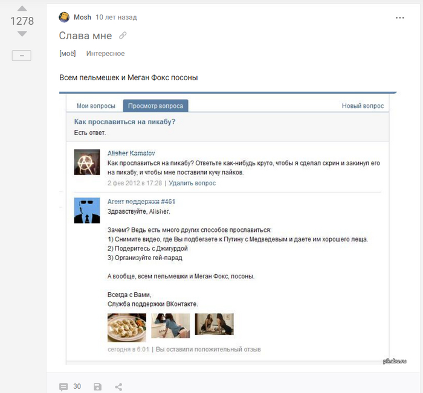The image size is (423, 393).
Task: Click the text Служба поддержки ВКонтакте.
Action: click(153, 304)
